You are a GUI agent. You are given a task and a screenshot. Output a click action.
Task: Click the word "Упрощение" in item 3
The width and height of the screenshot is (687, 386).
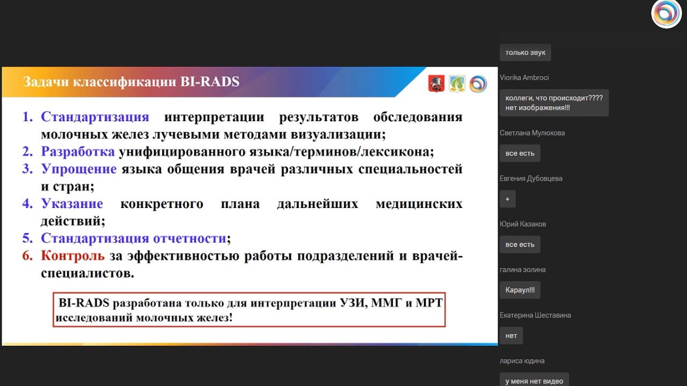(79, 169)
